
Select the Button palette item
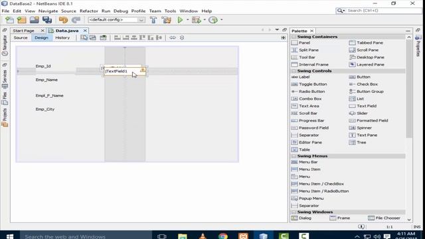coord(360,77)
